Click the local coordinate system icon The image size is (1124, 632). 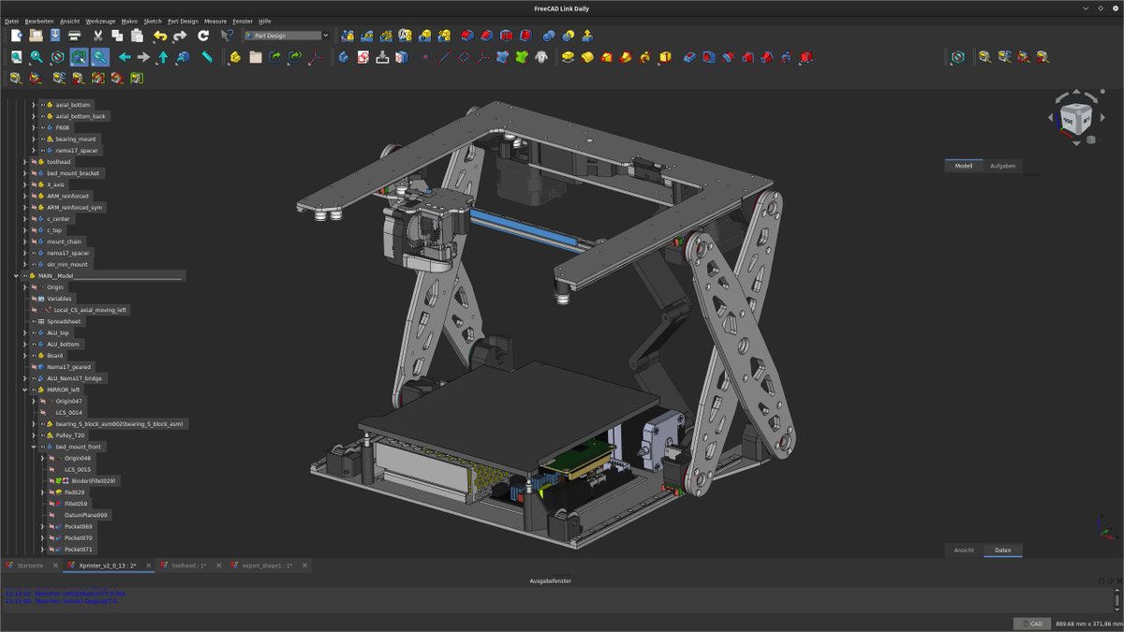click(484, 57)
